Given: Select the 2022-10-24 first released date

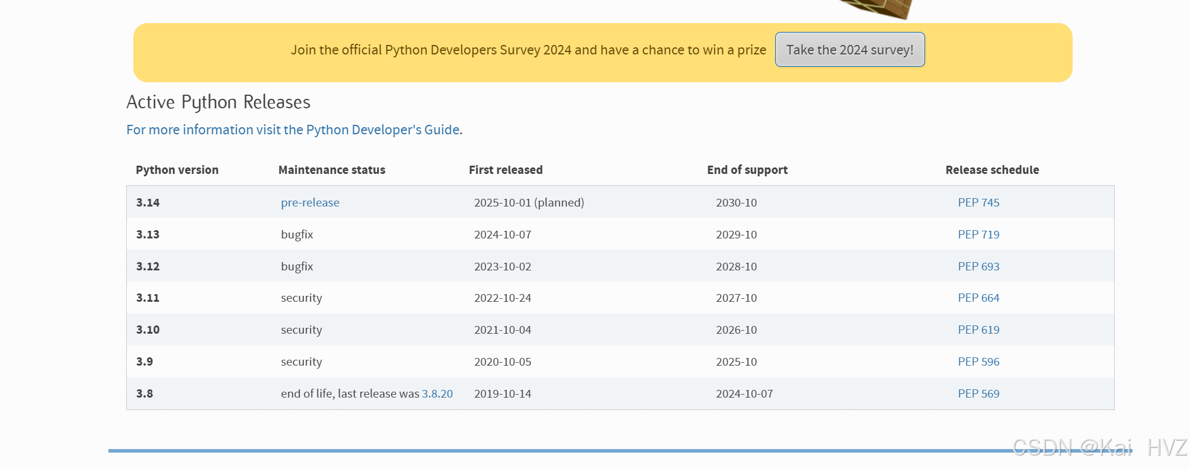Looking at the screenshot, I should click(x=503, y=298).
